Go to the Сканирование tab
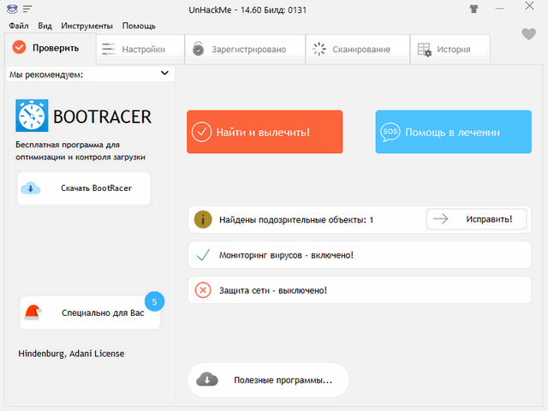The width and height of the screenshot is (548, 411). tap(353, 49)
